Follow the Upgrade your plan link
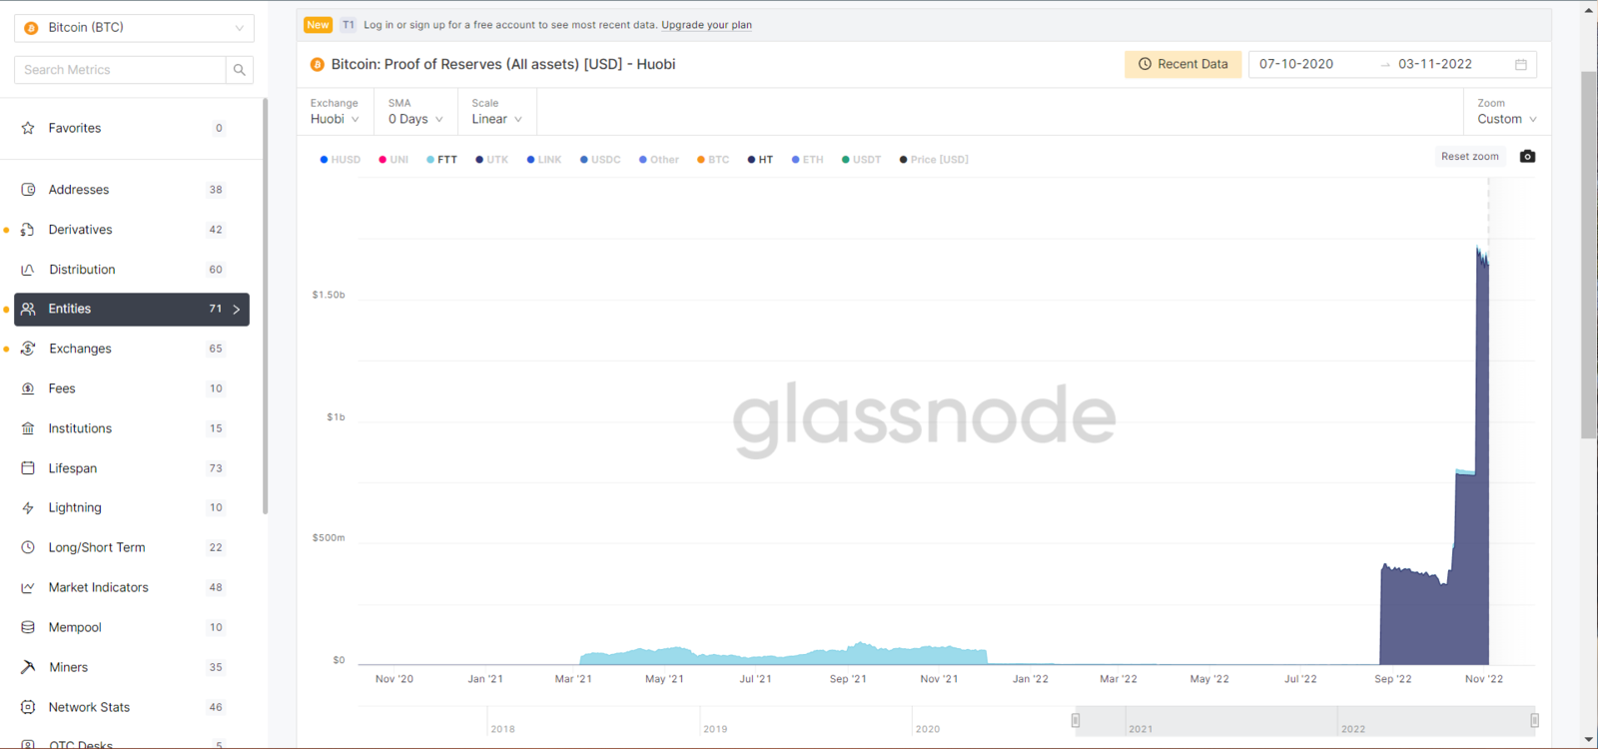 point(706,25)
